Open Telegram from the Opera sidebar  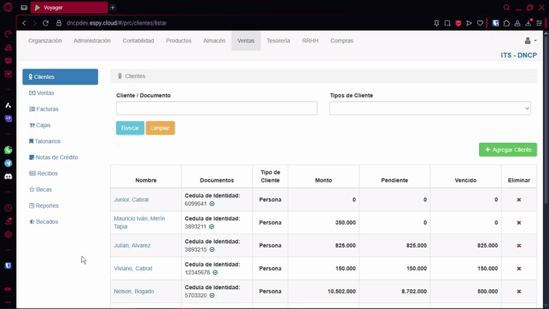(8, 163)
